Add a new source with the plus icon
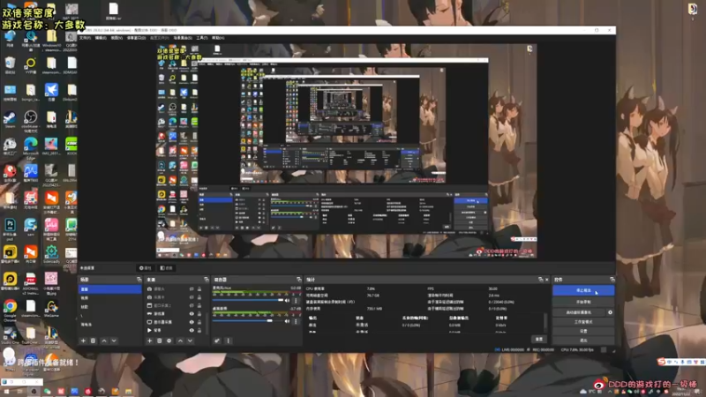This screenshot has height=397, width=706. [x=149, y=341]
